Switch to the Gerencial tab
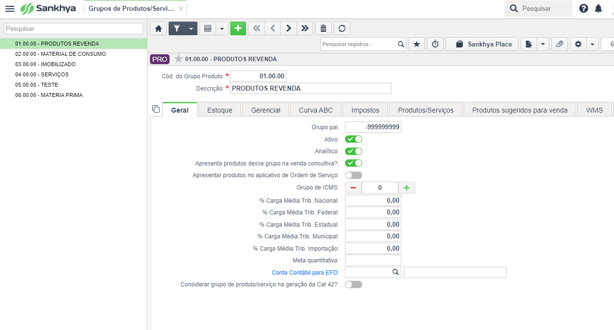Screen dimensions: 614x330 266,110
